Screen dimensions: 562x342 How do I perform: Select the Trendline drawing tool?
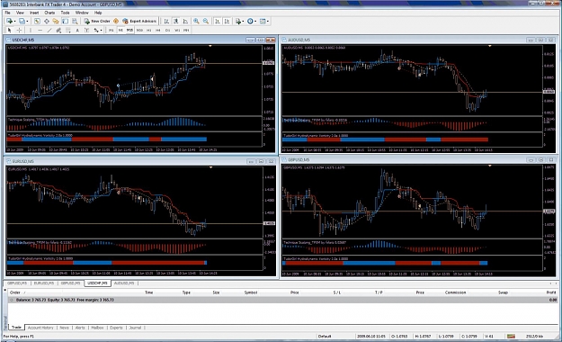pyautogui.click(x=49, y=30)
